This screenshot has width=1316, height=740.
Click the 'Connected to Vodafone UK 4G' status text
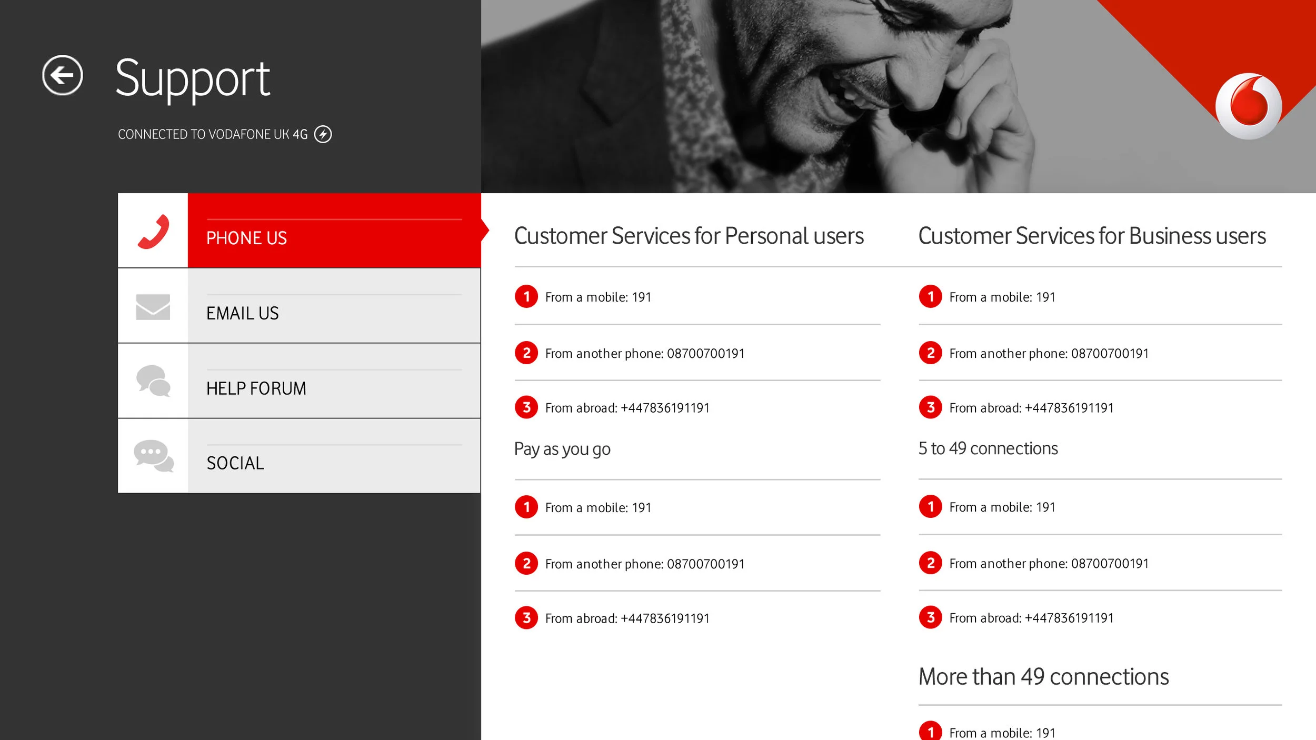(213, 134)
